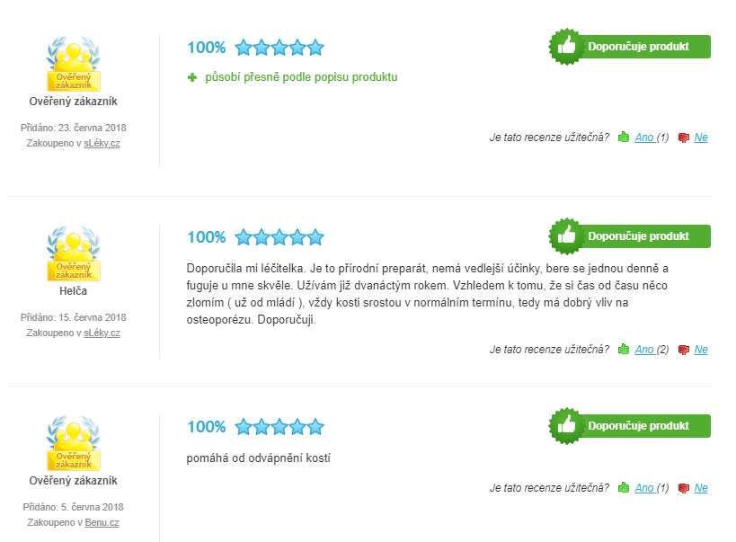The width and height of the screenshot is (736, 542).
Task: Vote 'Ne' on the 23. června review
Action: [701, 138]
